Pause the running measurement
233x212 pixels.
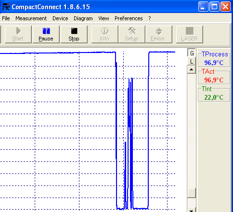tap(46, 34)
